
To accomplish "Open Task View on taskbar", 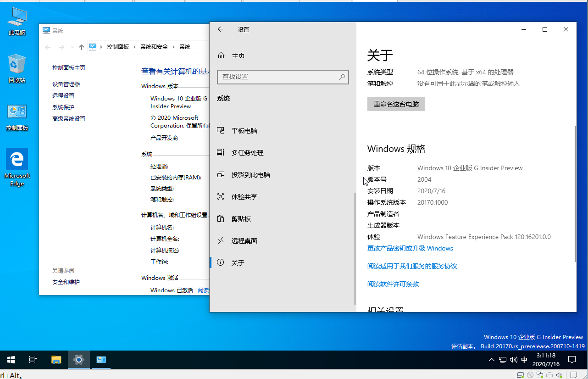I will [x=33, y=360].
